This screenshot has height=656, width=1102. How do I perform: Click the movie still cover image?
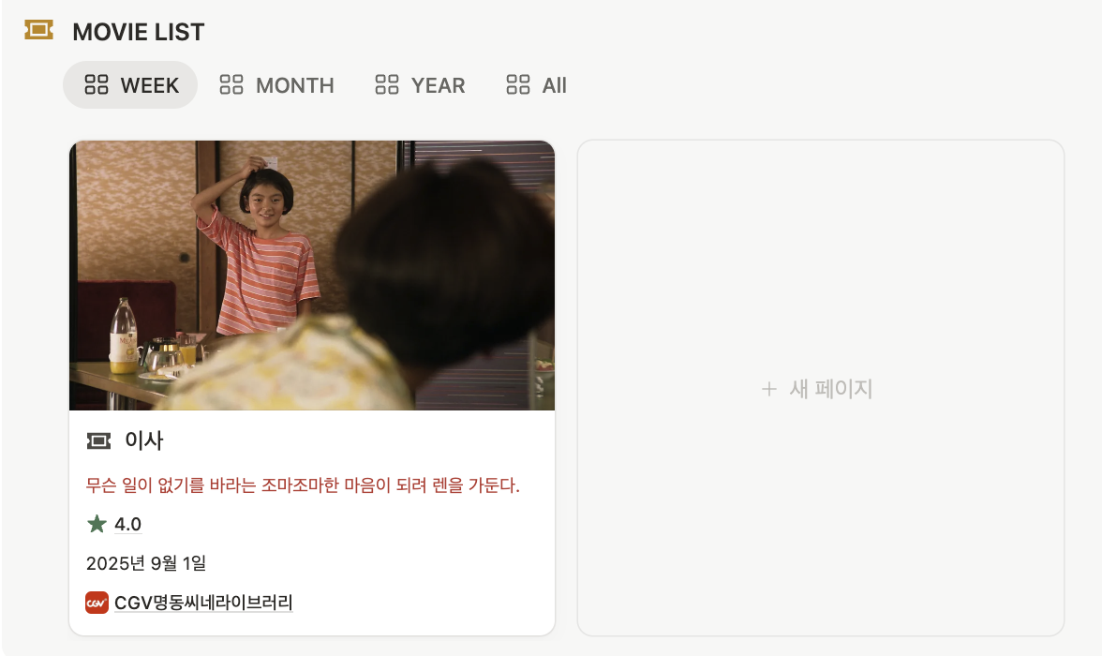click(312, 275)
